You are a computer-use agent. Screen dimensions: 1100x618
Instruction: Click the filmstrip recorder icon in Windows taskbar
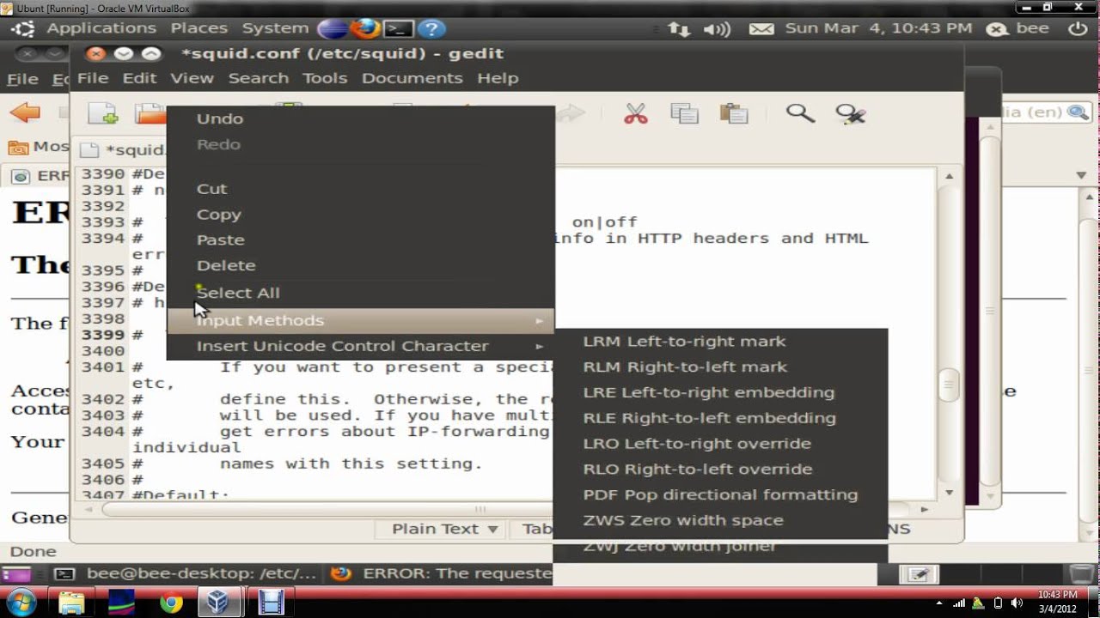271,603
